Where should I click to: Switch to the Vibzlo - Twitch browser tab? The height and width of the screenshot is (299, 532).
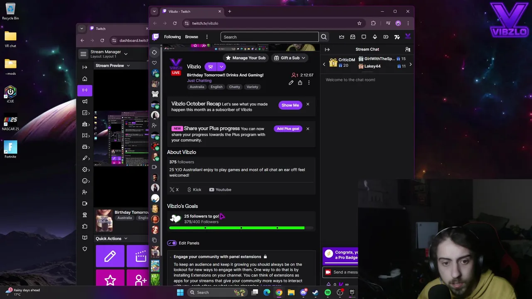(x=191, y=11)
